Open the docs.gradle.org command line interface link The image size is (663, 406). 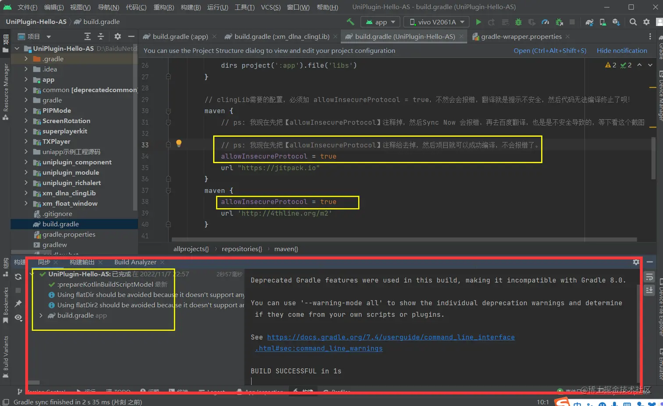point(391,337)
